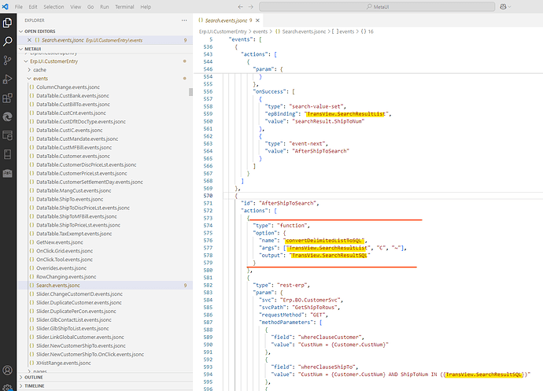Select Search.events.jsonc in the file tree
Image resolution: width=543 pixels, height=391 pixels.
(57, 286)
